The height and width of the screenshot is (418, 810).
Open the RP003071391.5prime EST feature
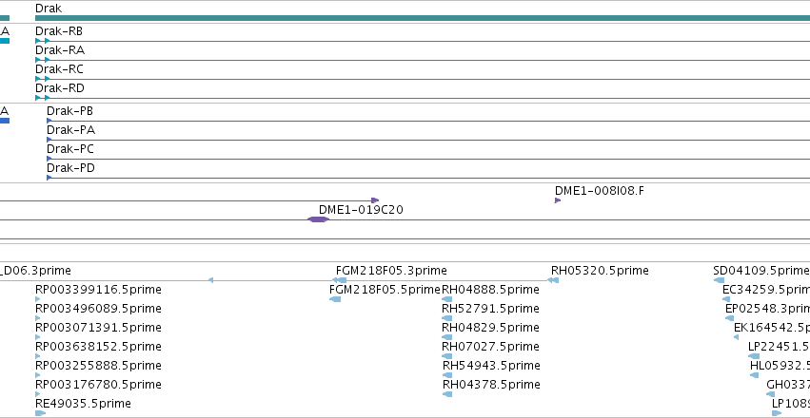coord(38,337)
